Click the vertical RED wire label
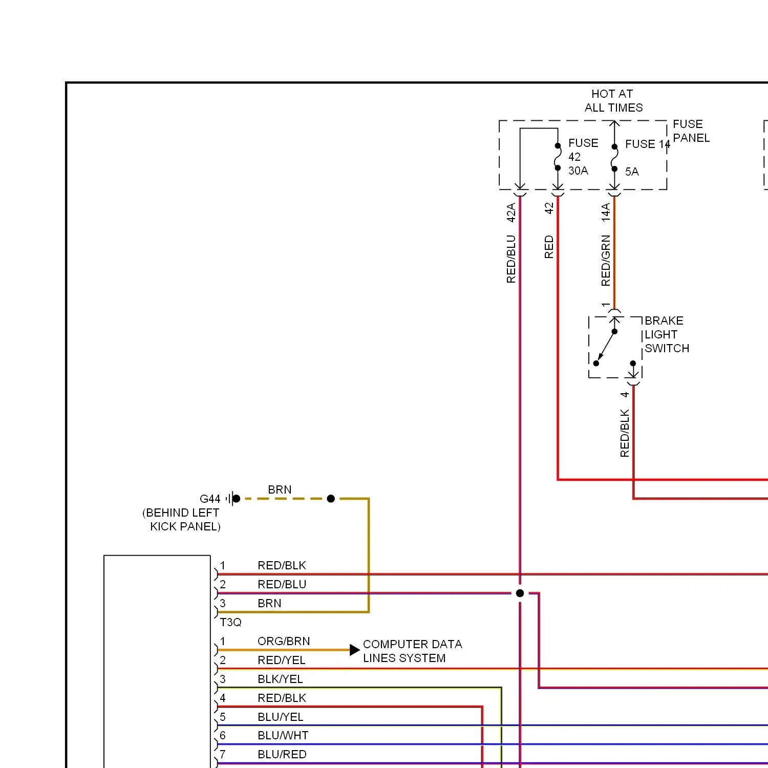This screenshot has height=768, width=768. pyautogui.click(x=549, y=247)
